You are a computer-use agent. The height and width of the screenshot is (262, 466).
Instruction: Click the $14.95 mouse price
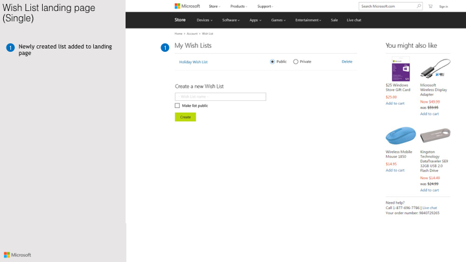pyautogui.click(x=391, y=164)
